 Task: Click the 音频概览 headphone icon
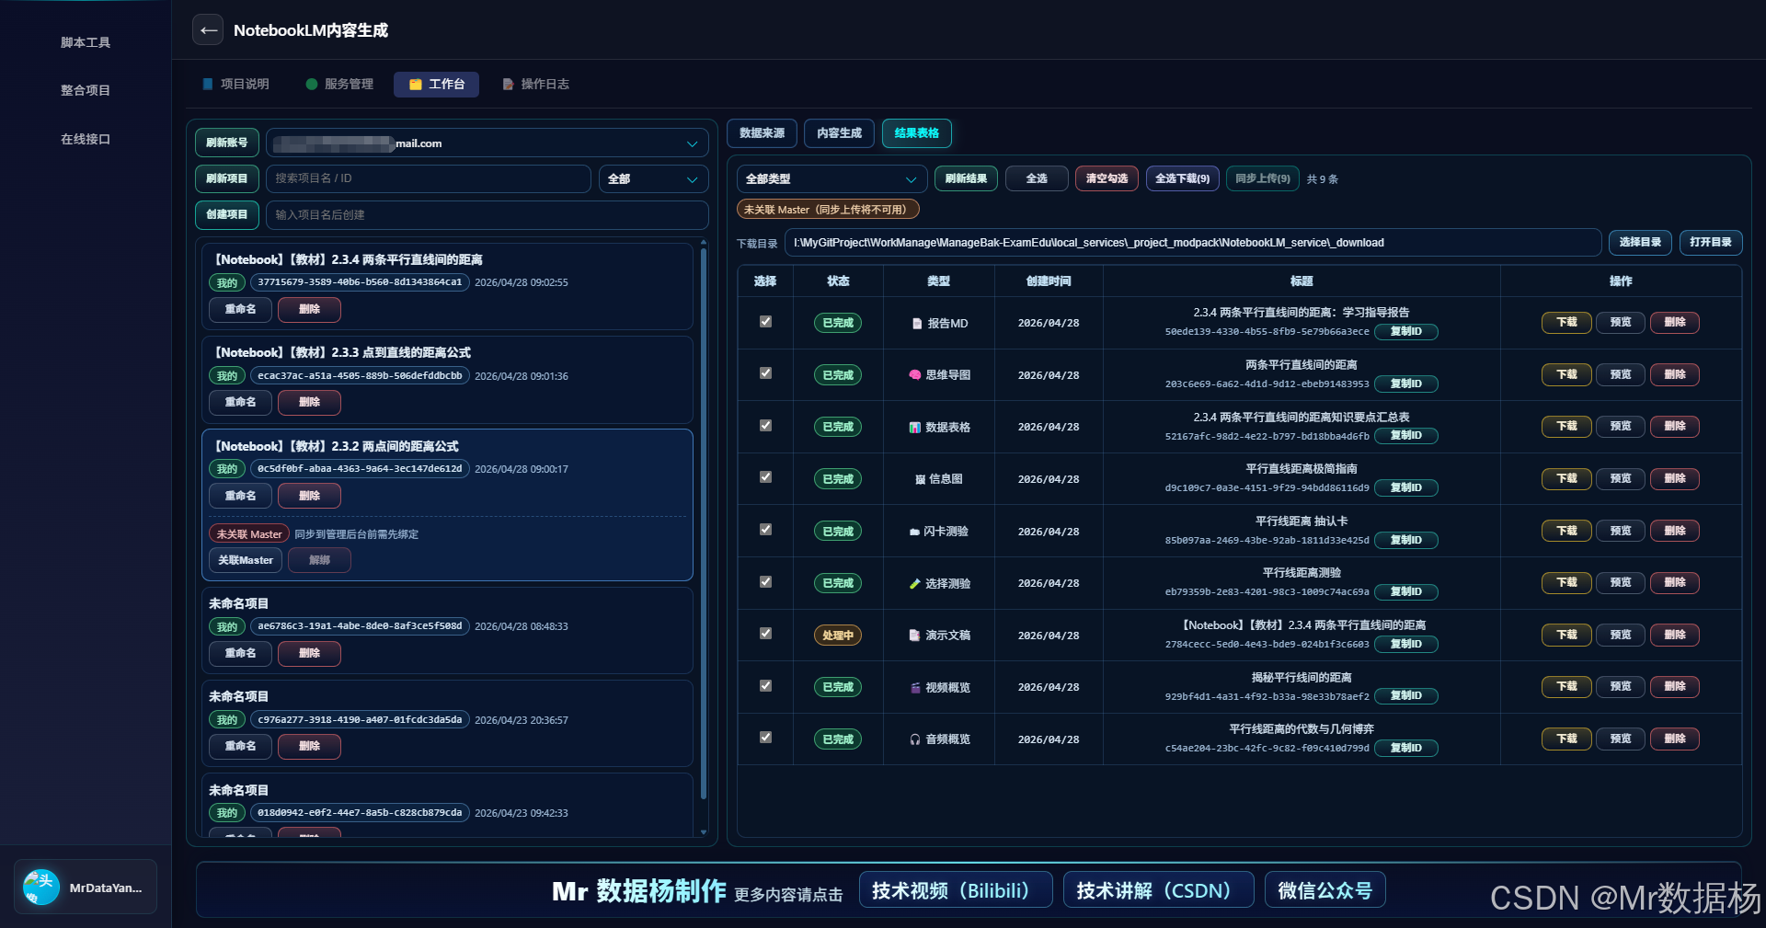[915, 739]
